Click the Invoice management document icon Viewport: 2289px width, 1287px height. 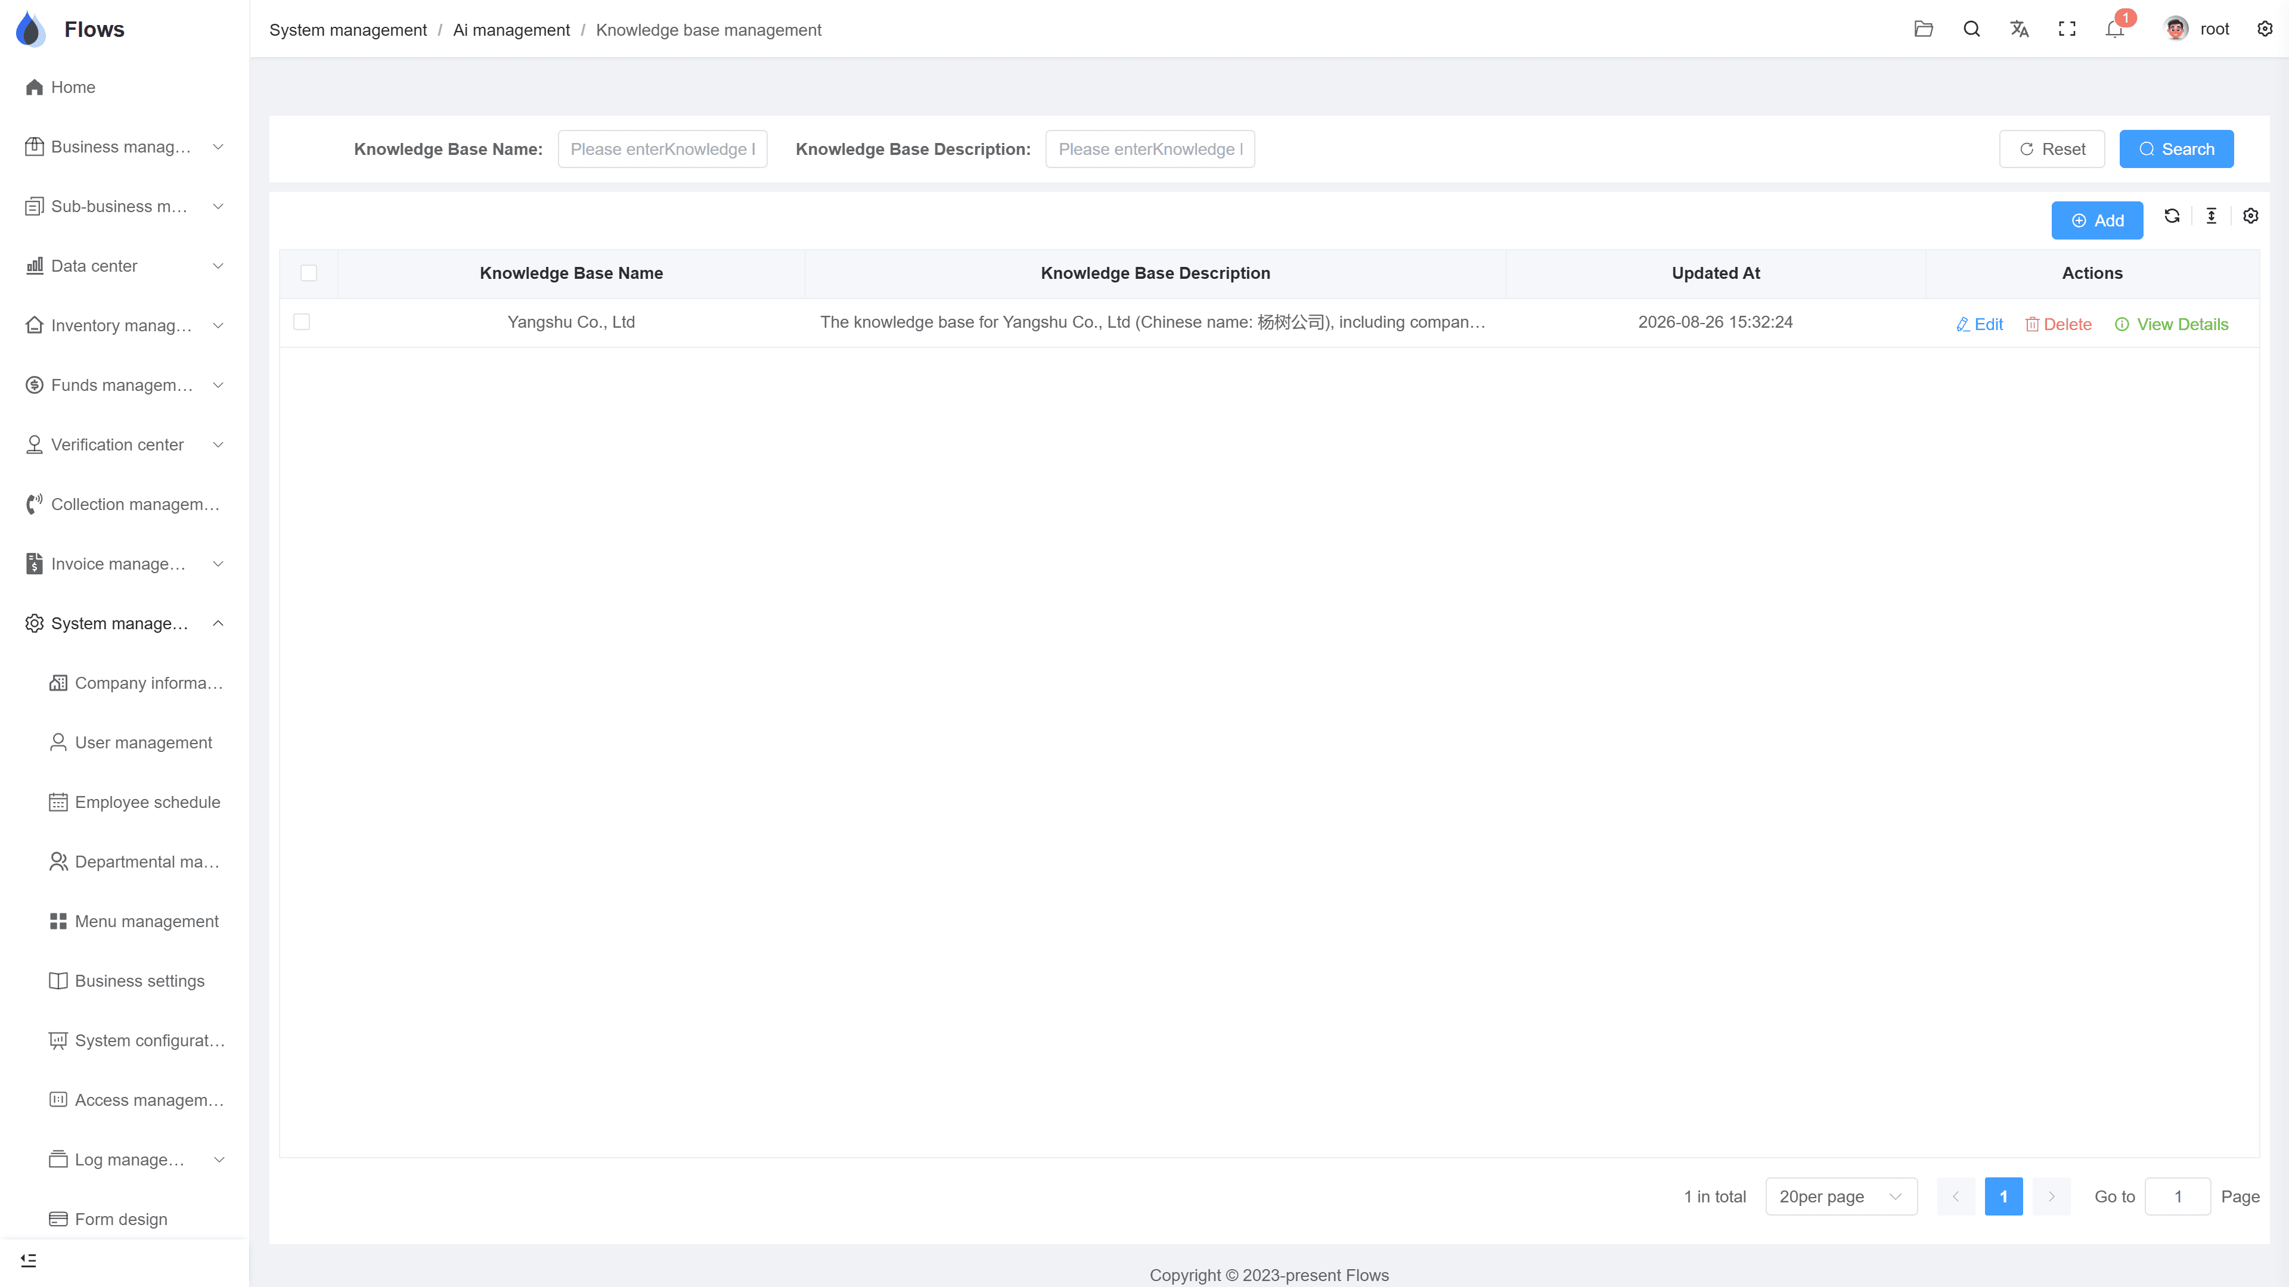35,564
